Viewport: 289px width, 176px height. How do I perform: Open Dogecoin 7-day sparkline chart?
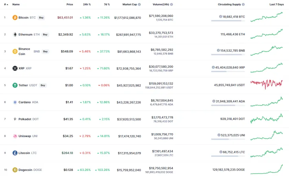[x=267, y=169]
